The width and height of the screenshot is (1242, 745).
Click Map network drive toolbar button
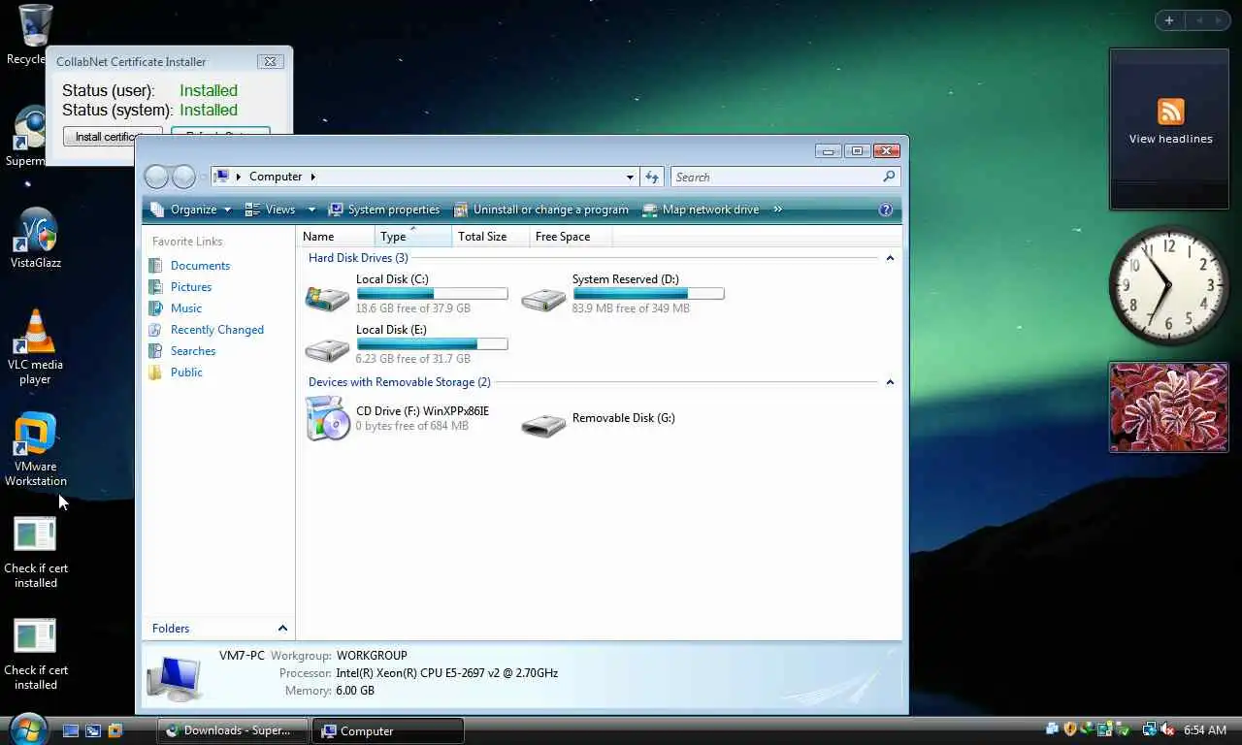point(702,210)
